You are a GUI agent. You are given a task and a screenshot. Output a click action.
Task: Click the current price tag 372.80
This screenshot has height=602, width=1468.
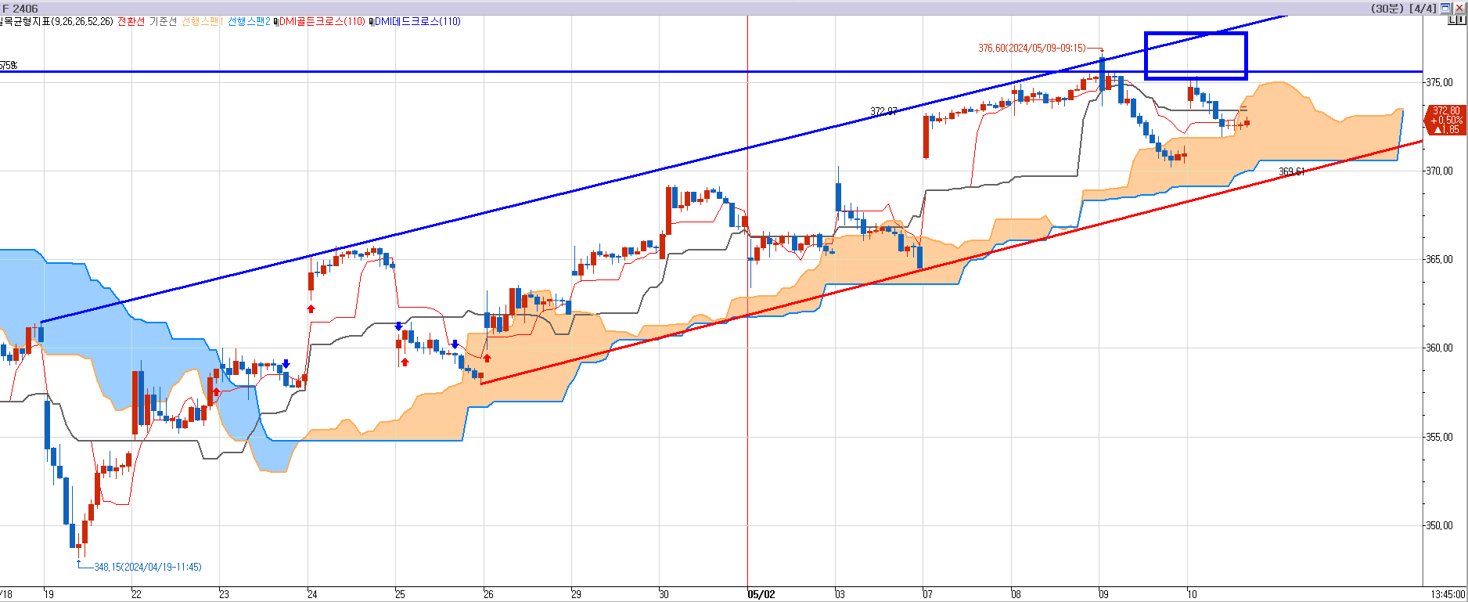[x=1446, y=120]
